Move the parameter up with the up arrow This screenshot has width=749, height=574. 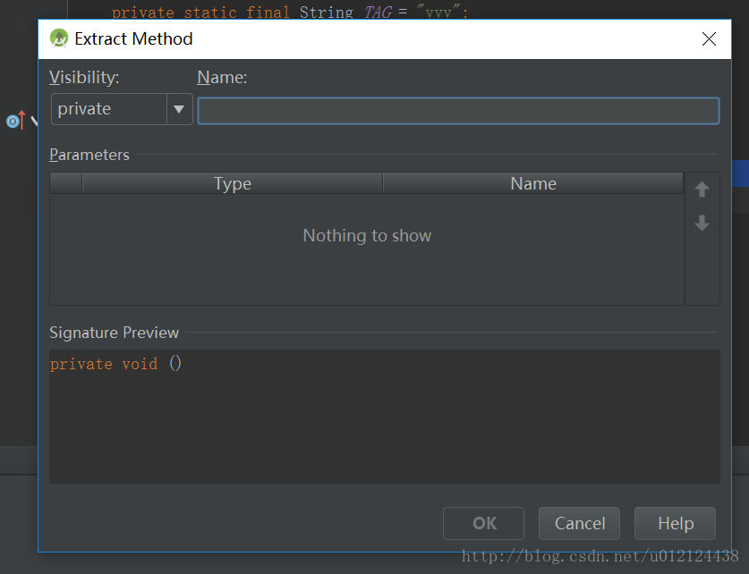click(x=702, y=190)
